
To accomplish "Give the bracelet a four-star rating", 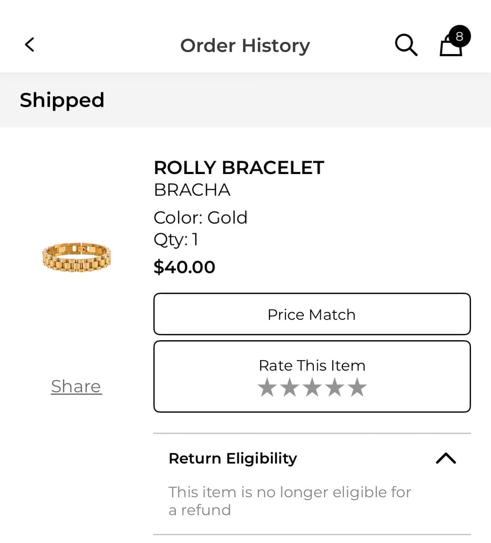I will tap(334, 387).
